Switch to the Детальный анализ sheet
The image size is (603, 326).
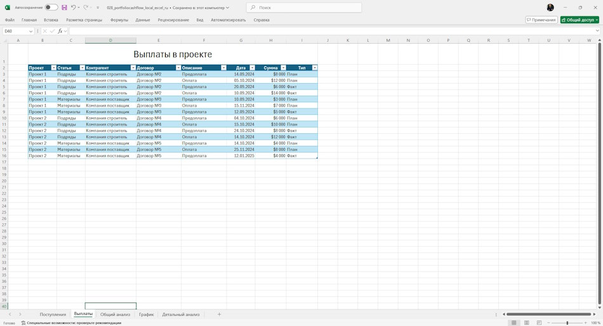(x=181, y=315)
